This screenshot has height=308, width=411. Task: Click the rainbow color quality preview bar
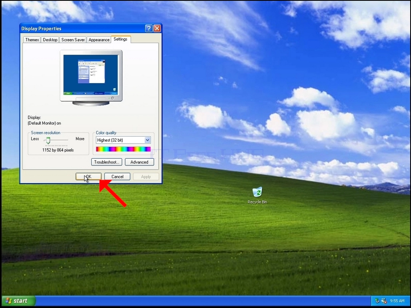[x=123, y=149]
